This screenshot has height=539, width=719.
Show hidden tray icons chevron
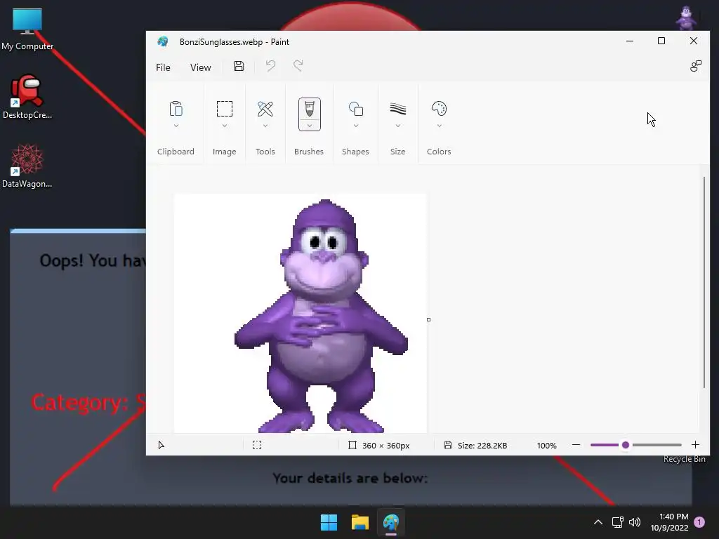tap(598, 522)
